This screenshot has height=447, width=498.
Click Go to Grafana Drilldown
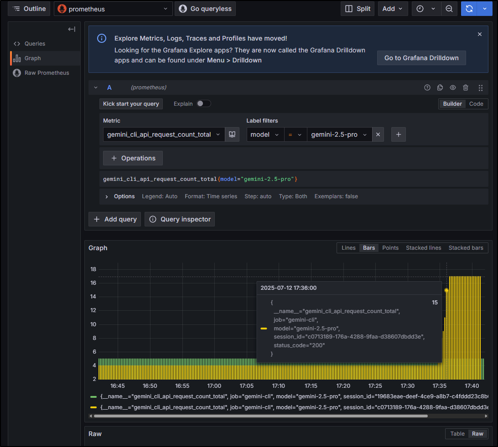421,58
